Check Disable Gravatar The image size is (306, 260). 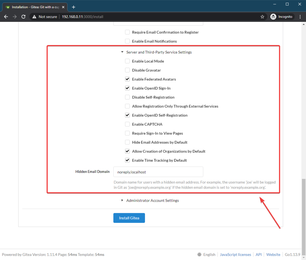[127, 70]
